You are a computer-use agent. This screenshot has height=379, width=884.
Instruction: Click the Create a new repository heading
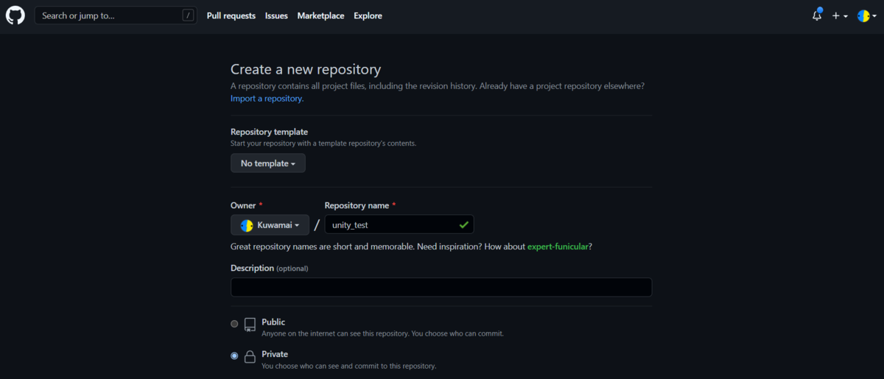pyautogui.click(x=306, y=69)
